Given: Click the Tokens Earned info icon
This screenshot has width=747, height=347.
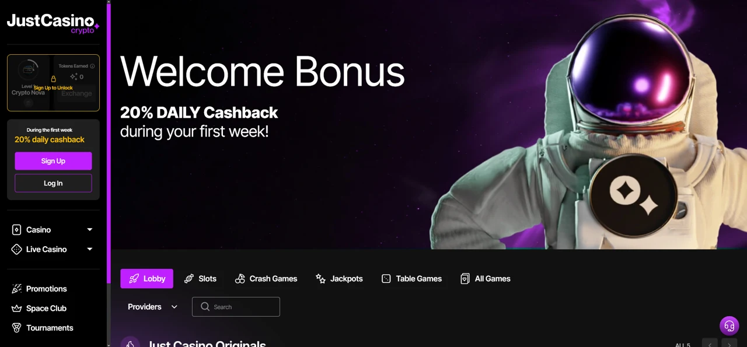Looking at the screenshot, I should coord(92,66).
